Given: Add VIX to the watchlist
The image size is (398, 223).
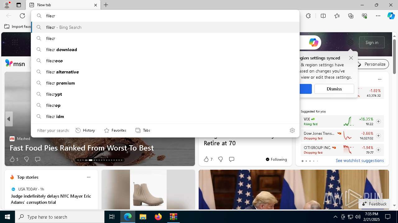Looking at the screenshot, I should [378, 121].
